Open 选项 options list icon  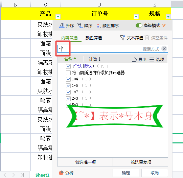pos(152,59)
